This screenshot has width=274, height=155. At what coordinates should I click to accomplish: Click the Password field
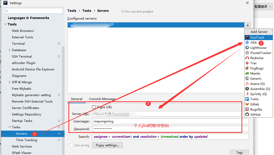pos(170,129)
